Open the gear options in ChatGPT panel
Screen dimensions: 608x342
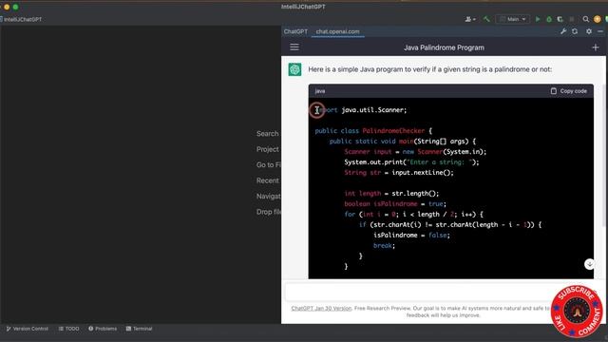point(589,31)
